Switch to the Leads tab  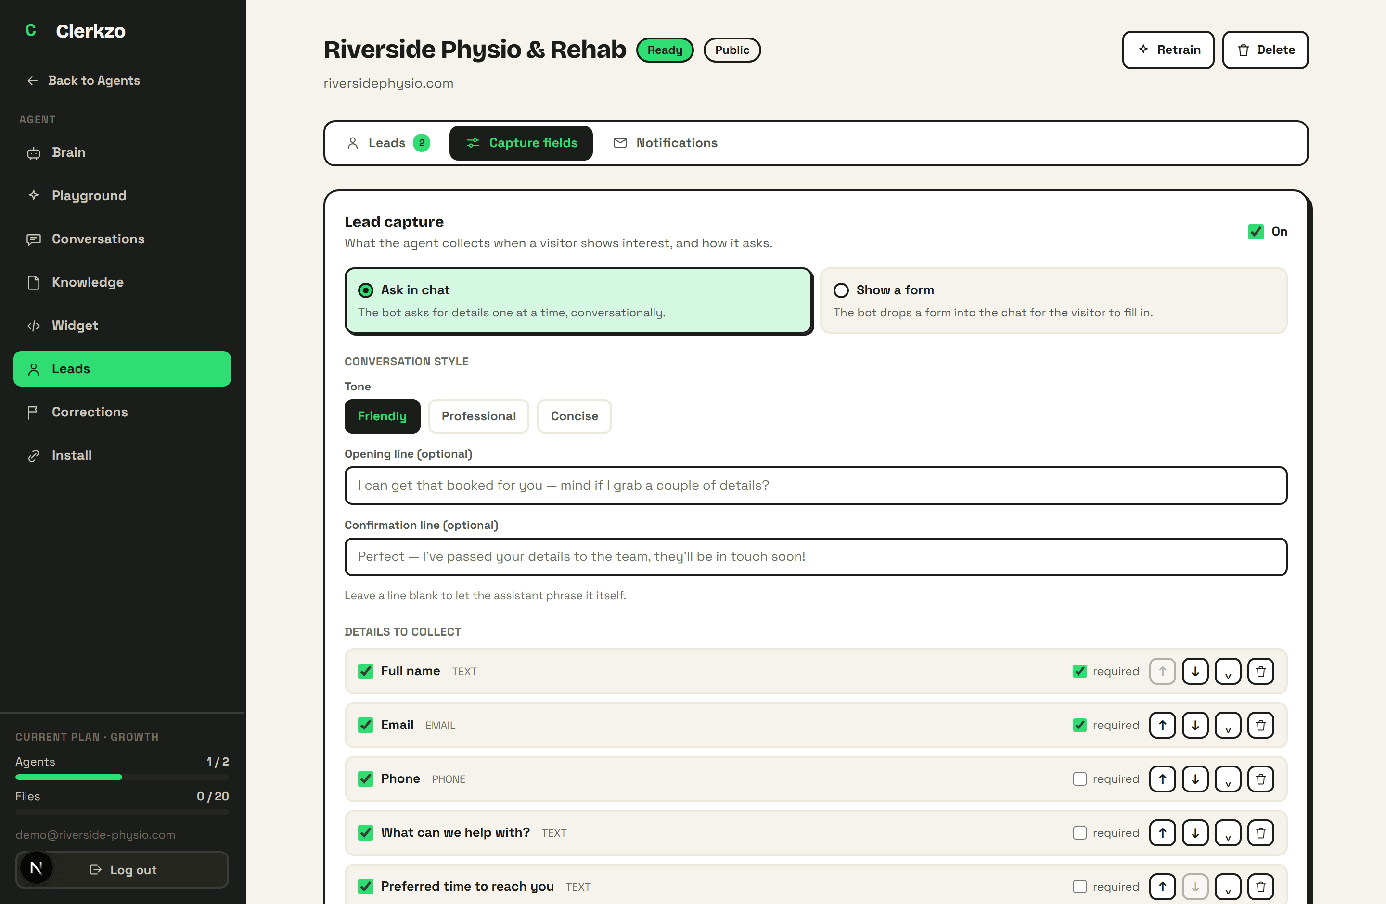coord(388,143)
